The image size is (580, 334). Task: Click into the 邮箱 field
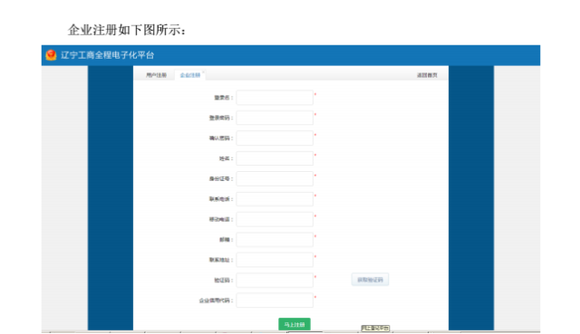pyautogui.click(x=275, y=240)
